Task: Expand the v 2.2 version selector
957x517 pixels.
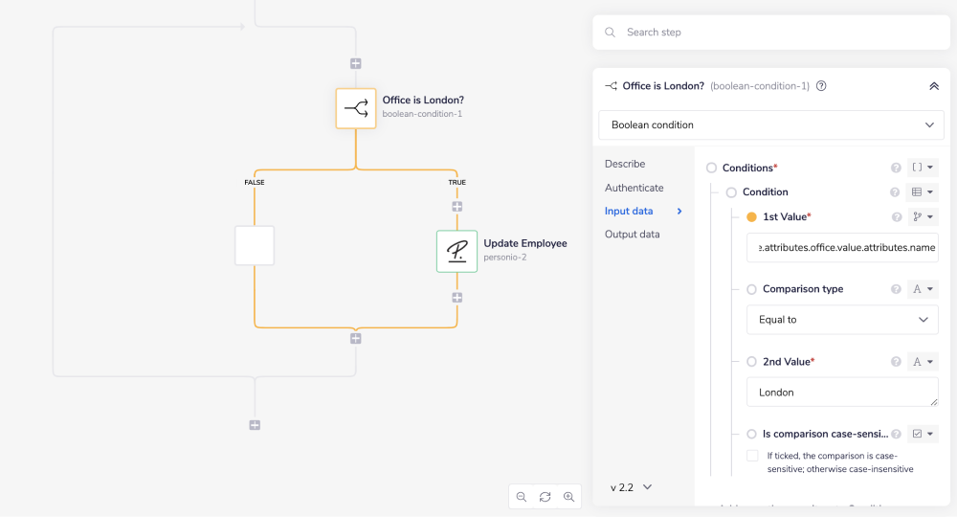Action: (x=632, y=487)
